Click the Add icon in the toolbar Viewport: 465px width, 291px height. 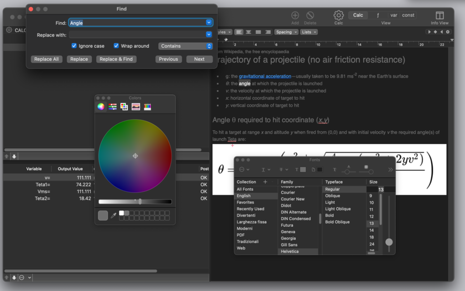click(294, 15)
